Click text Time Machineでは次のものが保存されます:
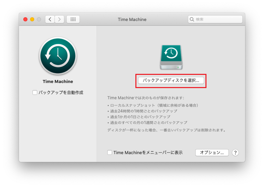Viewport: 264px width, 187px height. tap(146, 98)
